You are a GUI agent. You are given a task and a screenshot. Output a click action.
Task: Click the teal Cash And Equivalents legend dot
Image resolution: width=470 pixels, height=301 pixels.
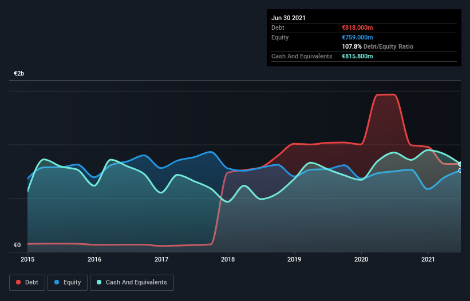[99, 282]
